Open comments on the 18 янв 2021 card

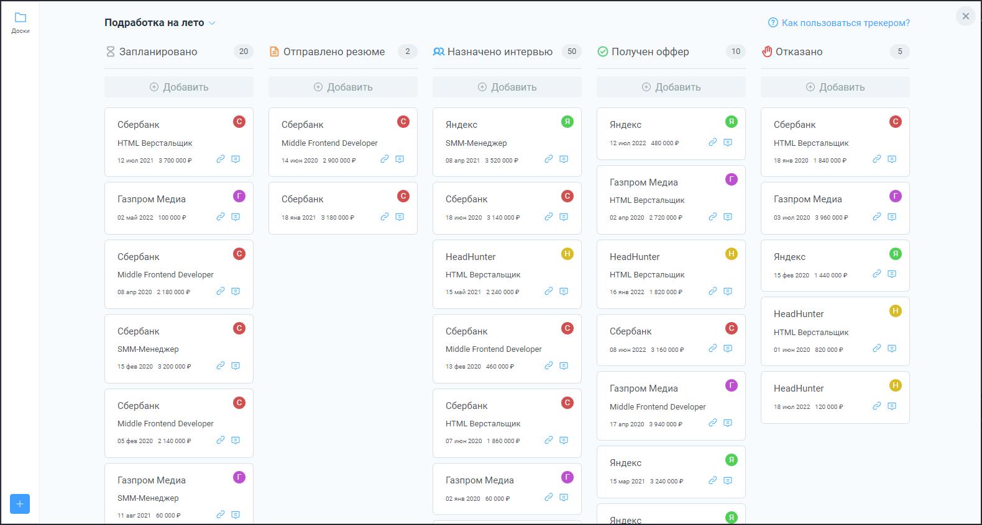(400, 217)
